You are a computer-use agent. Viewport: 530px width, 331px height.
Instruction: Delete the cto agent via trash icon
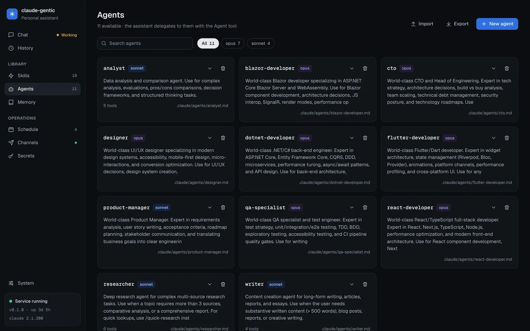[507, 69]
